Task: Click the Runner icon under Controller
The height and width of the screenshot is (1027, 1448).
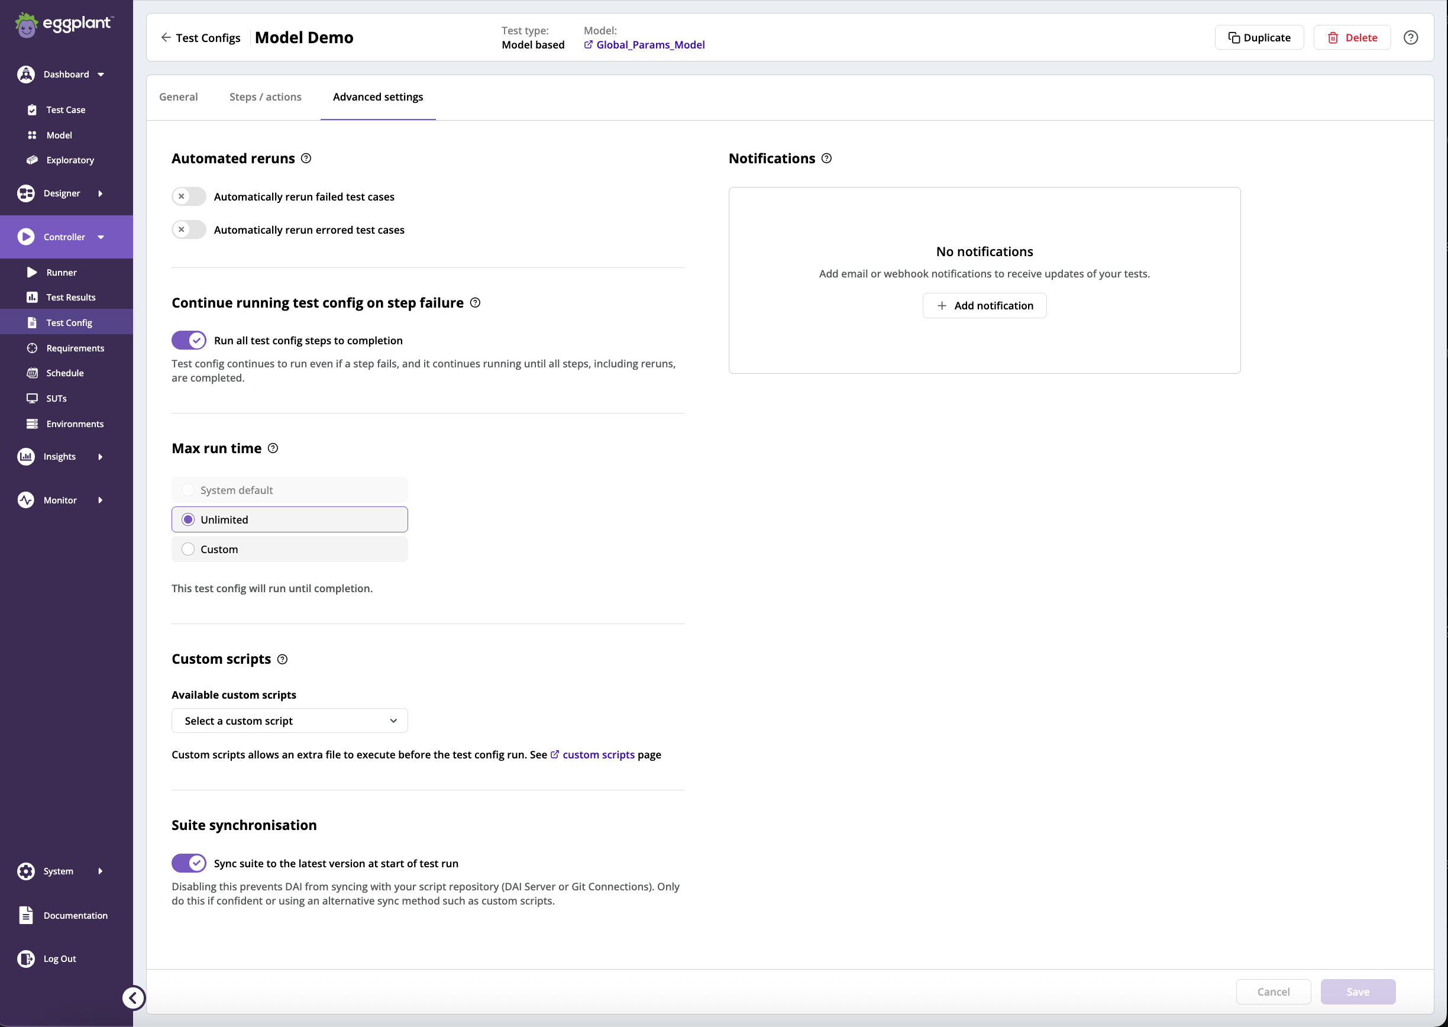Action: (x=33, y=272)
